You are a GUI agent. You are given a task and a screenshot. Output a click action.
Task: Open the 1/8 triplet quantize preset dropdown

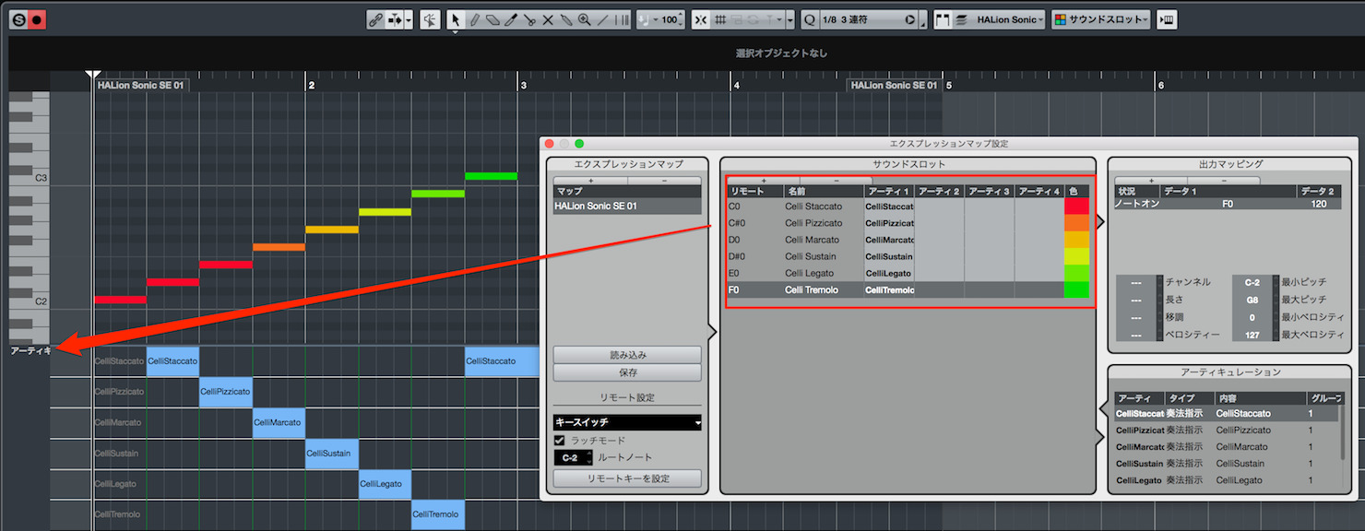869,19
